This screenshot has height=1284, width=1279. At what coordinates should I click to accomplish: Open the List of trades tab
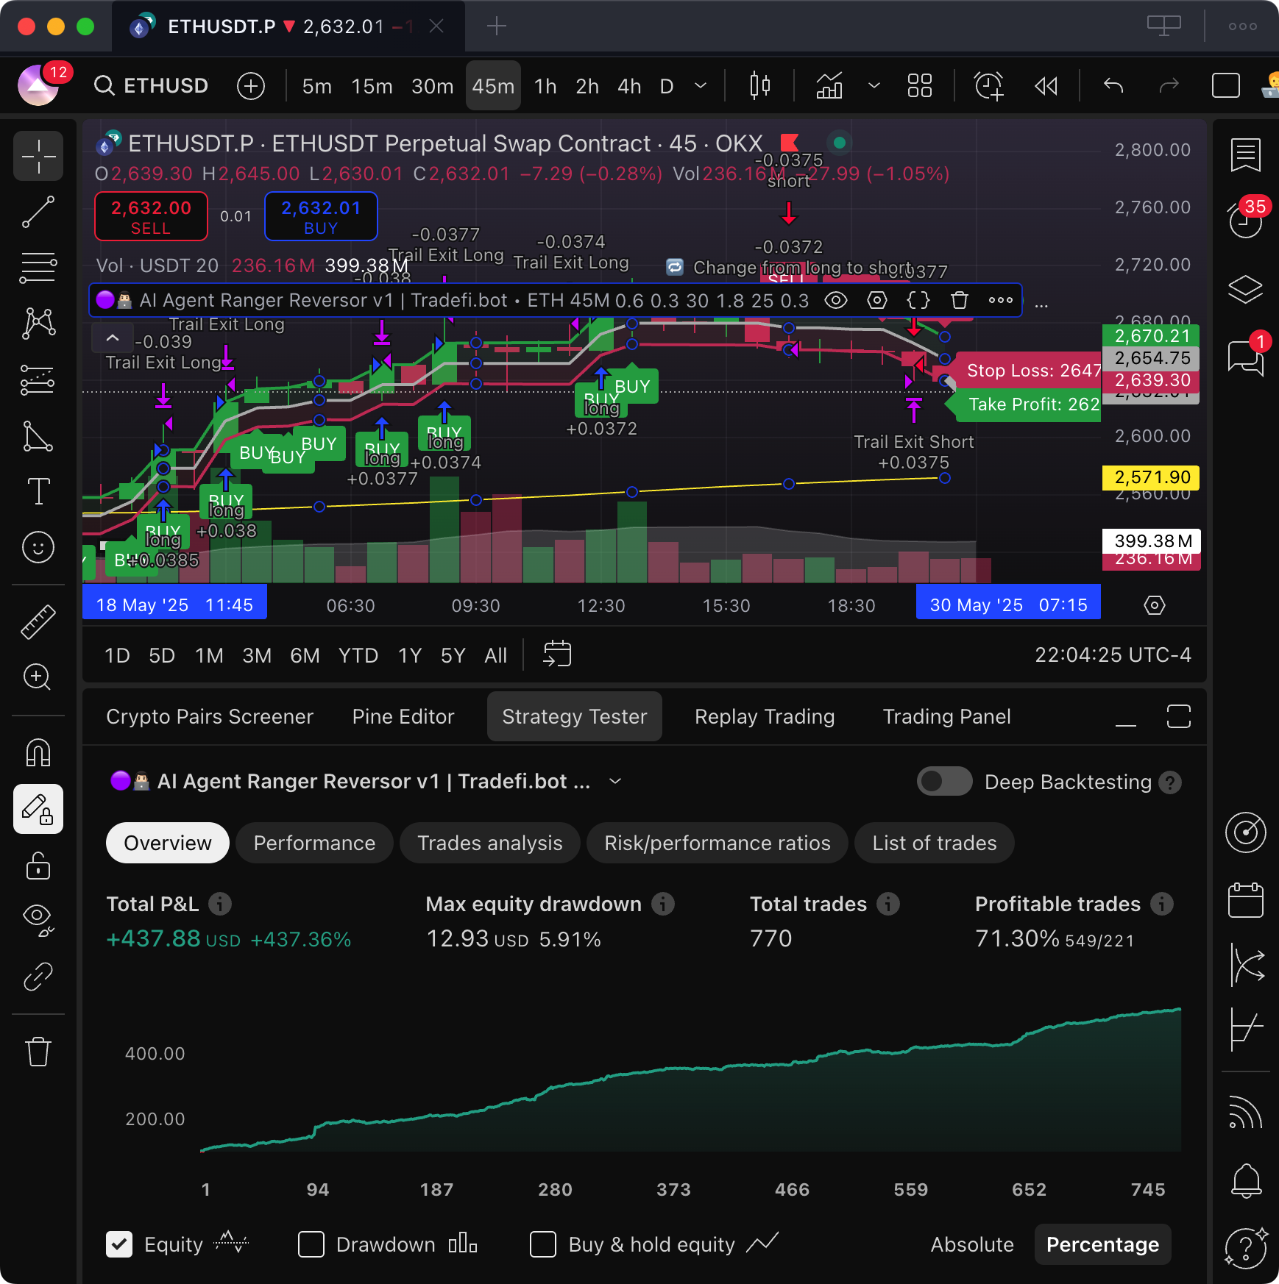click(x=934, y=843)
